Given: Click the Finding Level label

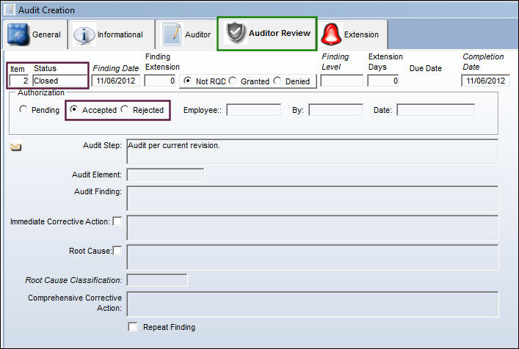Looking at the screenshot, I should [x=335, y=62].
